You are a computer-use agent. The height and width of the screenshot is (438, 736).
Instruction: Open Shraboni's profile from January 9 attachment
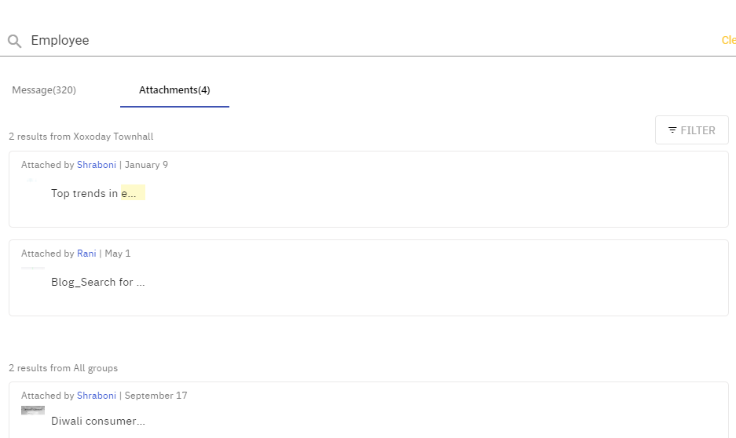(x=97, y=165)
